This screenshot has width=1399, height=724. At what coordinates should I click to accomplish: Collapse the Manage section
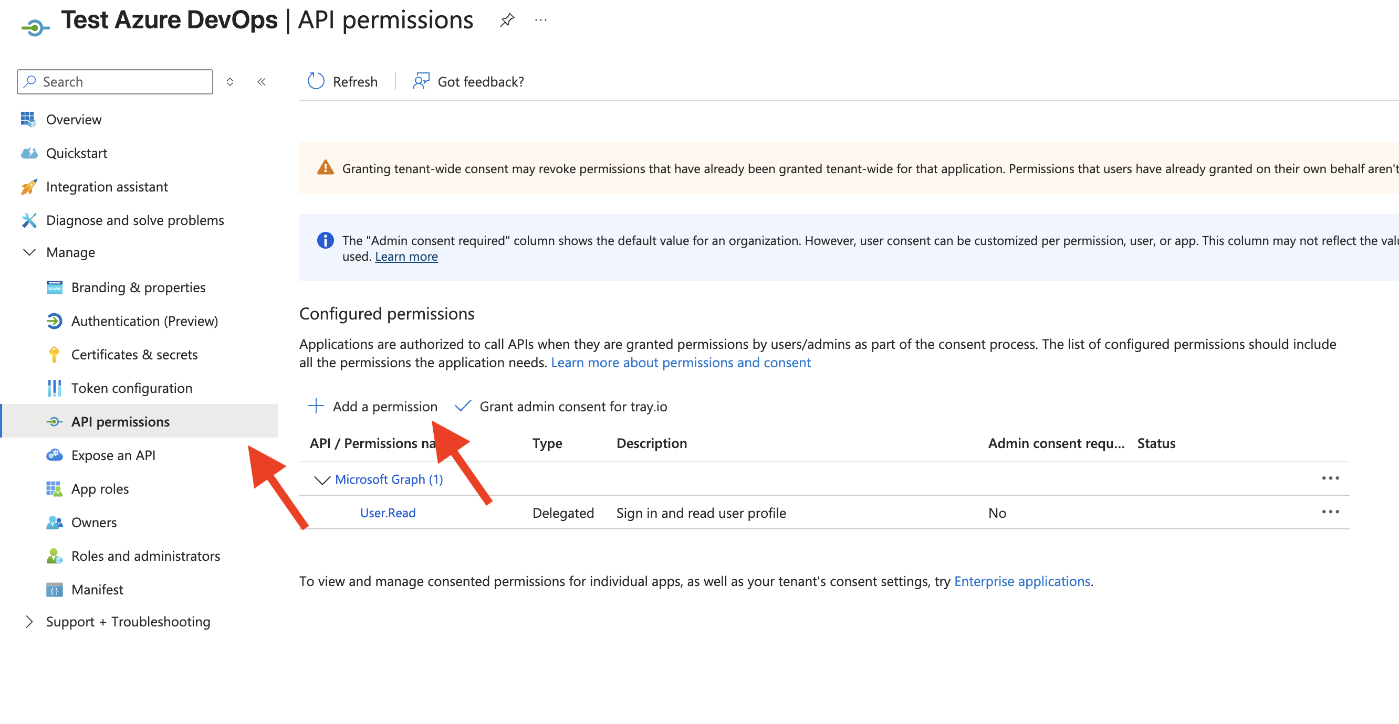point(30,252)
